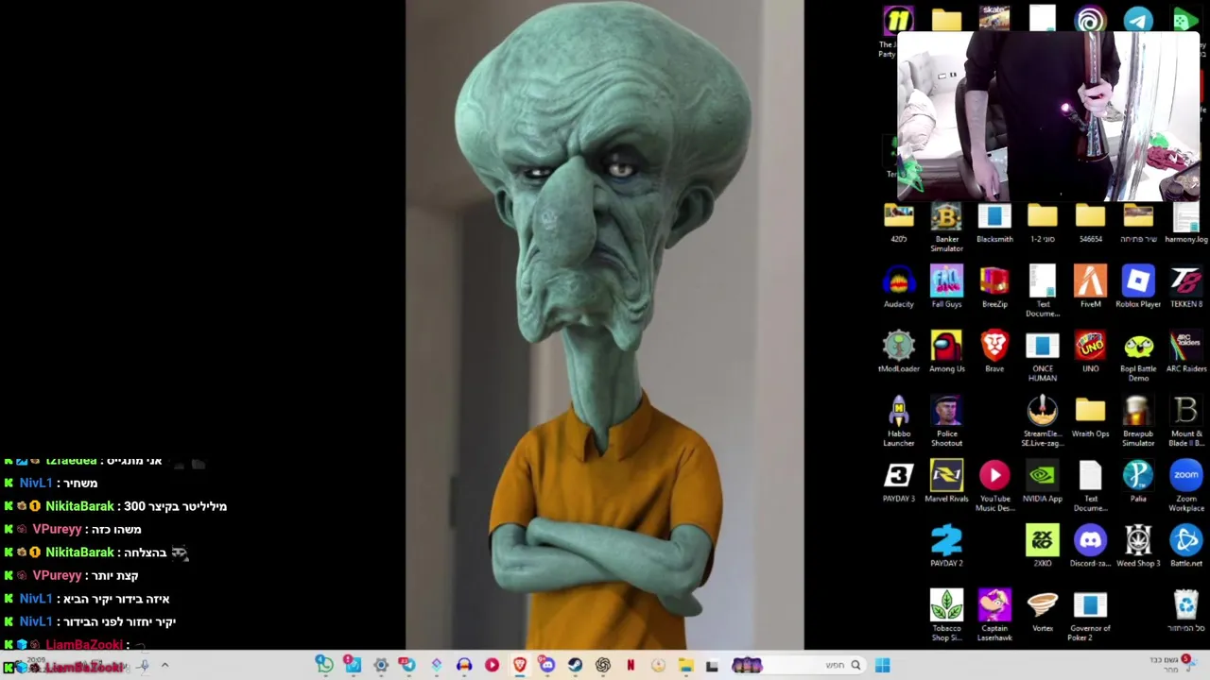1210x680 pixels.
Task: Open the Marvel Rivals desktop icon
Action: pos(946,482)
